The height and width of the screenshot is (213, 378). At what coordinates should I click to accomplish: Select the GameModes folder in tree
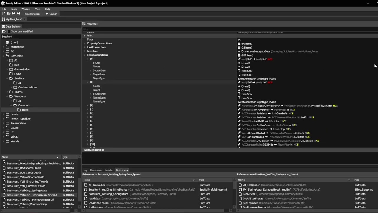(x=22, y=69)
